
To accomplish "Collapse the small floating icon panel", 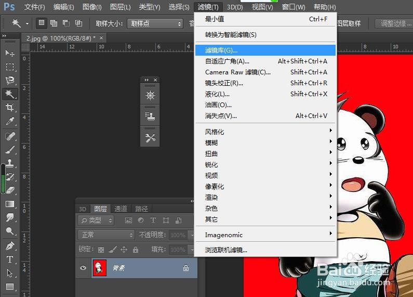I will coord(146,80).
